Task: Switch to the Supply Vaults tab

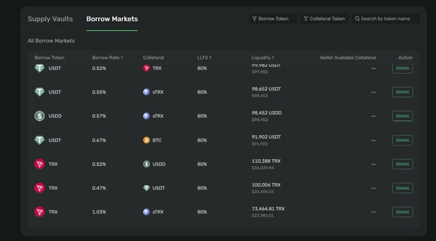Action: [x=50, y=19]
